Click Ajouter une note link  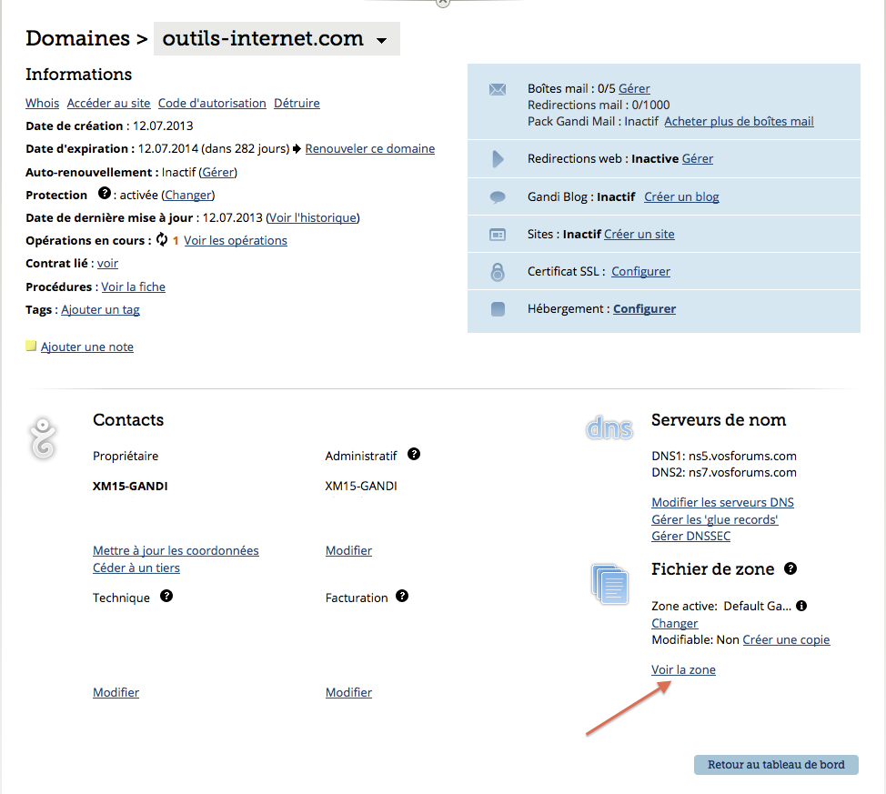point(87,347)
